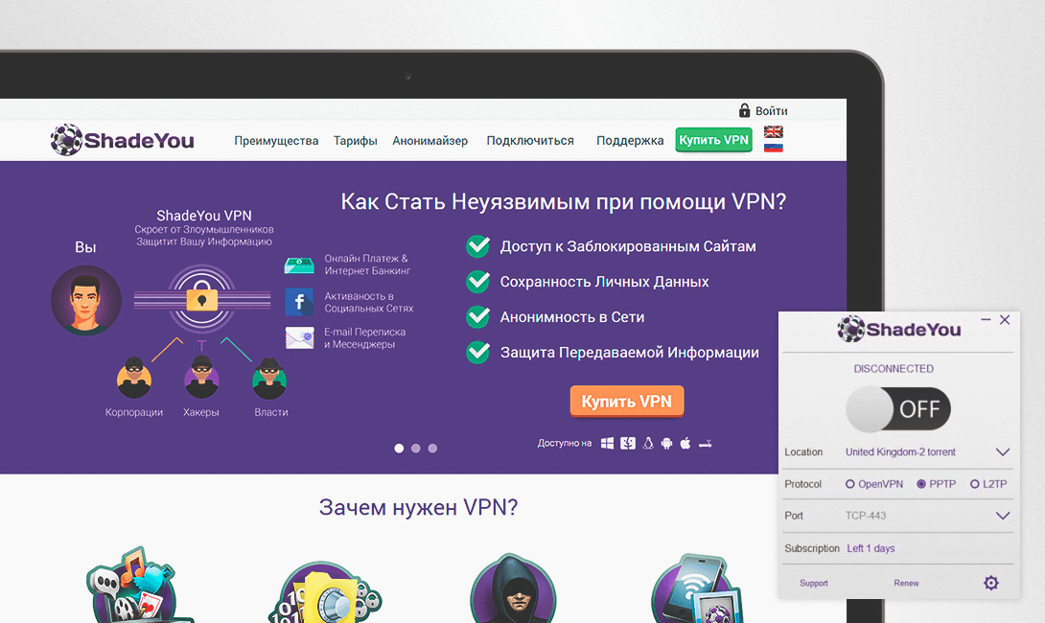Click the ShadeYou logo in the VPN client window
This screenshot has width=1045, height=623.
(x=899, y=329)
